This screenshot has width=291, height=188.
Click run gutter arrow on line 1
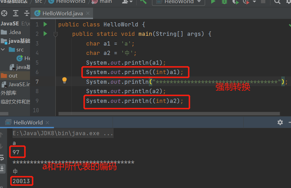[45, 24]
